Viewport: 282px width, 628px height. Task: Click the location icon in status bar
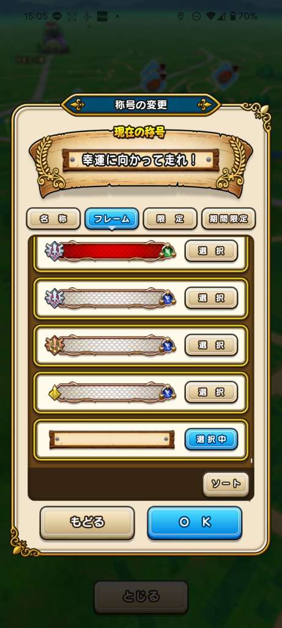point(180,17)
